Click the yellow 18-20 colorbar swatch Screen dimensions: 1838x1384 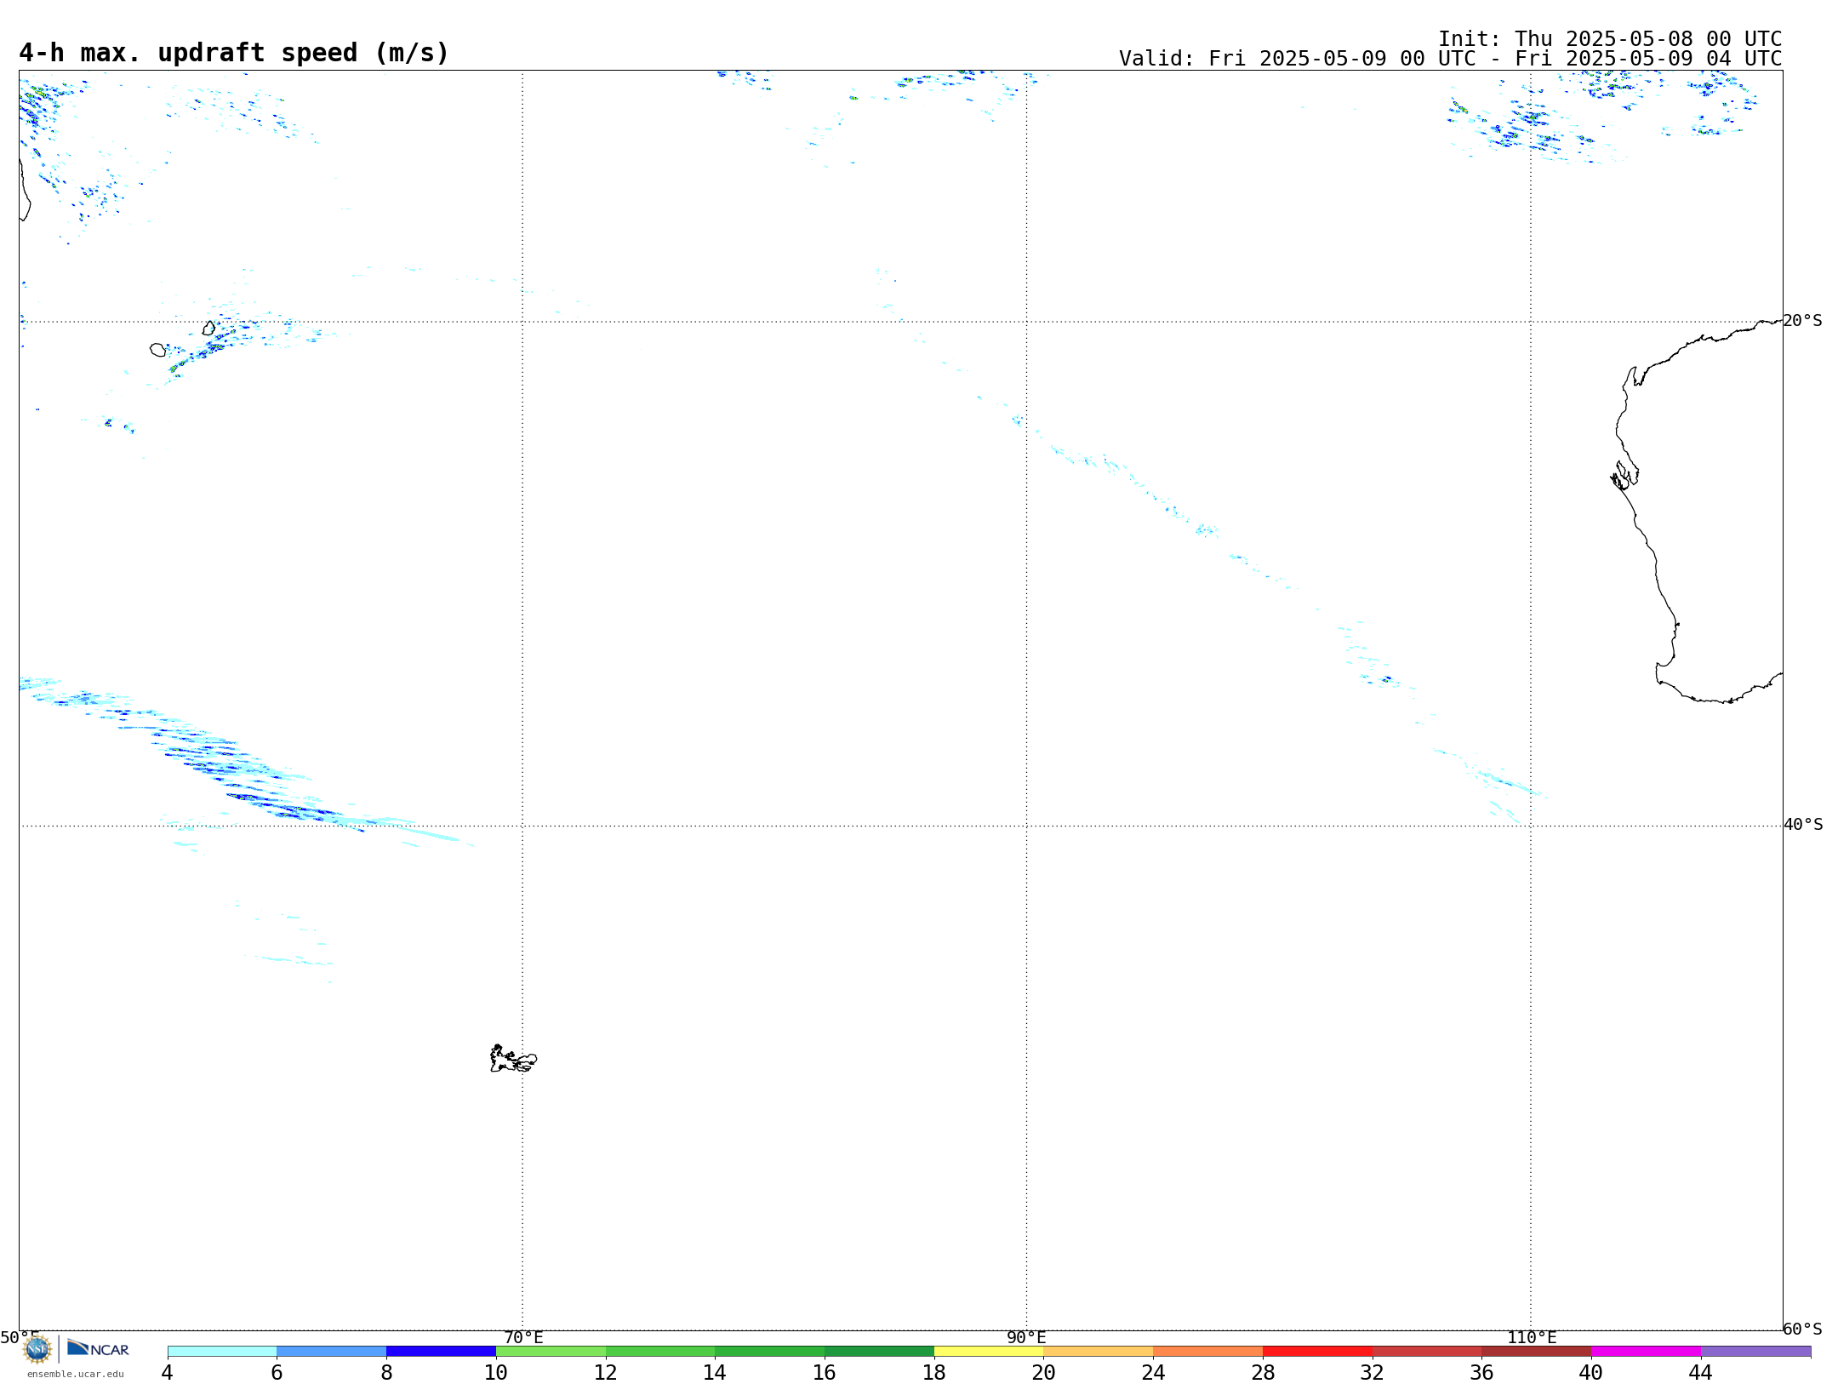coord(989,1352)
